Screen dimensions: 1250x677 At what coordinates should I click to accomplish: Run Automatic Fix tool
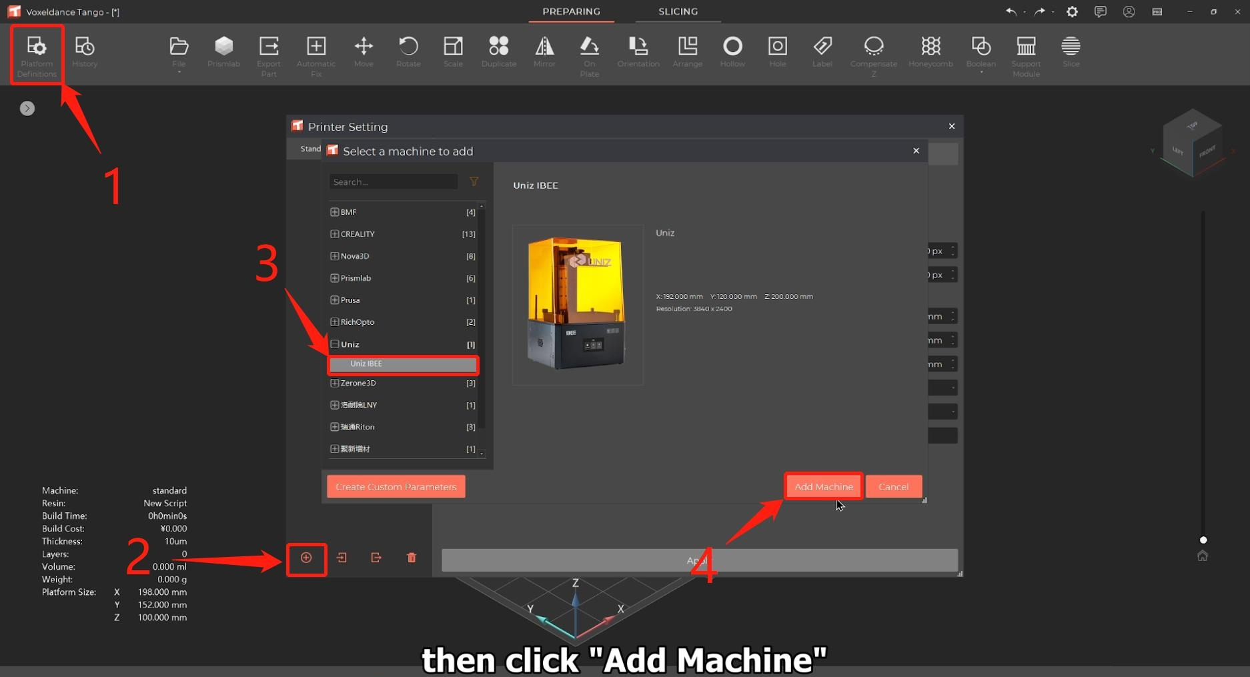[316, 56]
